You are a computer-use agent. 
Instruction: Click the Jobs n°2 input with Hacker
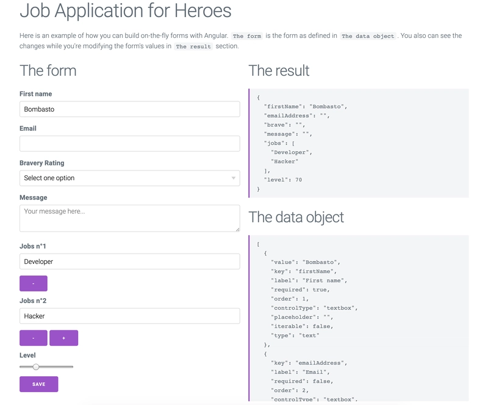129,316
